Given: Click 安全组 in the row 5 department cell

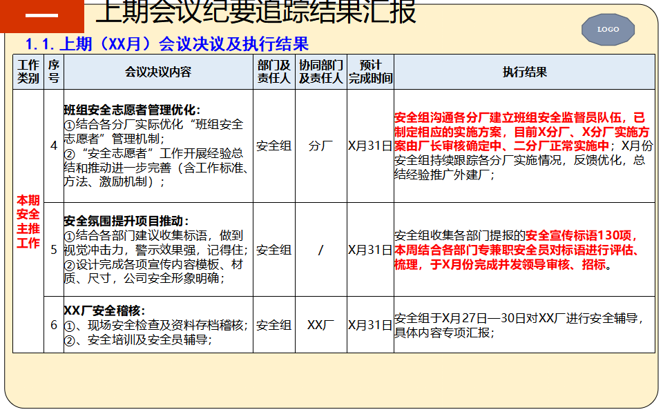Looking at the screenshot, I should tap(274, 250).
